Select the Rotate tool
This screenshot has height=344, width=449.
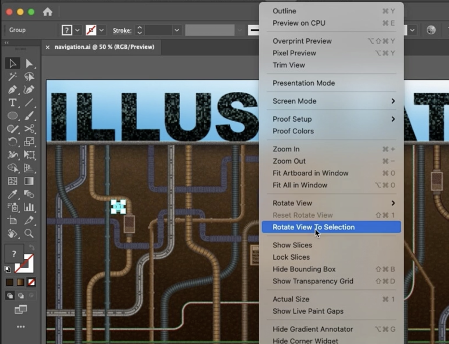pyautogui.click(x=13, y=142)
